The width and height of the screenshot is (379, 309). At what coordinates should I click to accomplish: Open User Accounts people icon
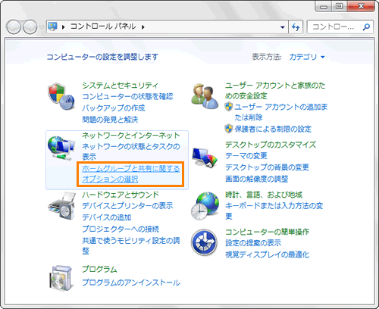(205, 97)
